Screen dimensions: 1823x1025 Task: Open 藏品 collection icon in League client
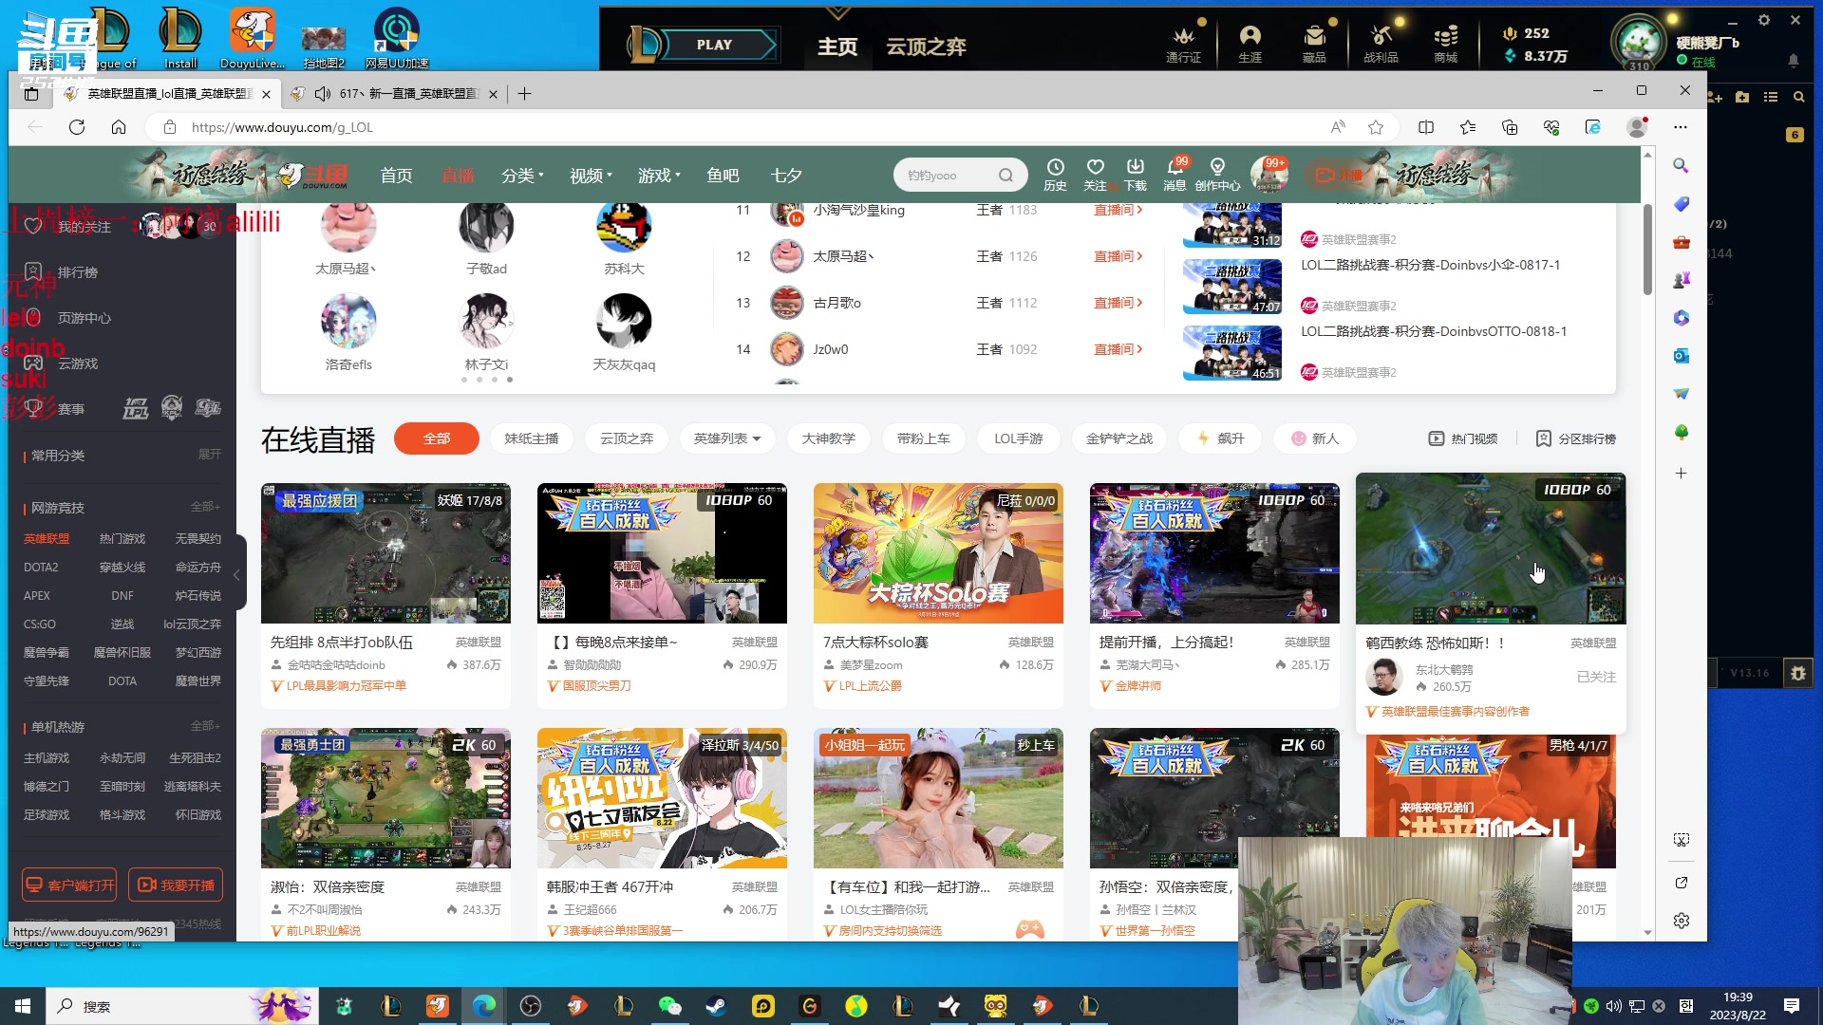tap(1314, 44)
